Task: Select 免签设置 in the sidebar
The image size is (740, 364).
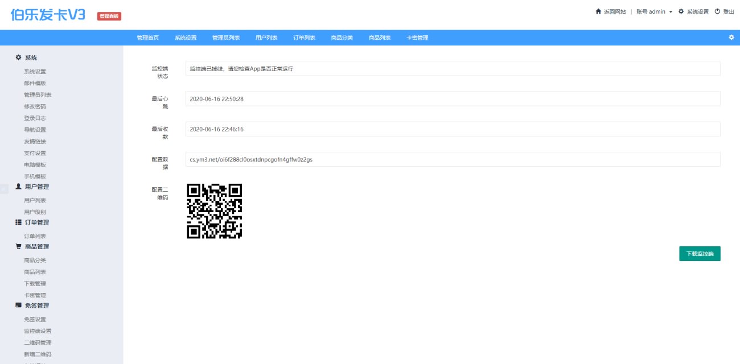Action: (35, 319)
